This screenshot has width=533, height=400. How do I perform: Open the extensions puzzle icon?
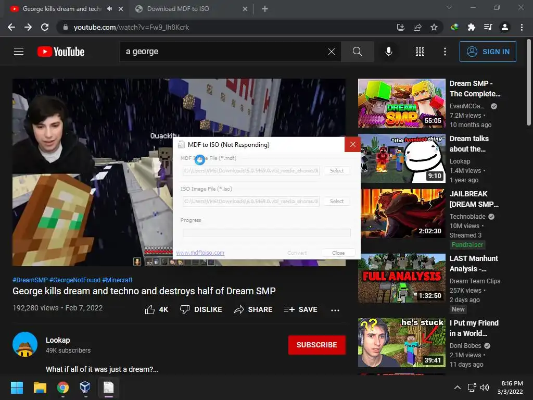pyautogui.click(x=471, y=27)
